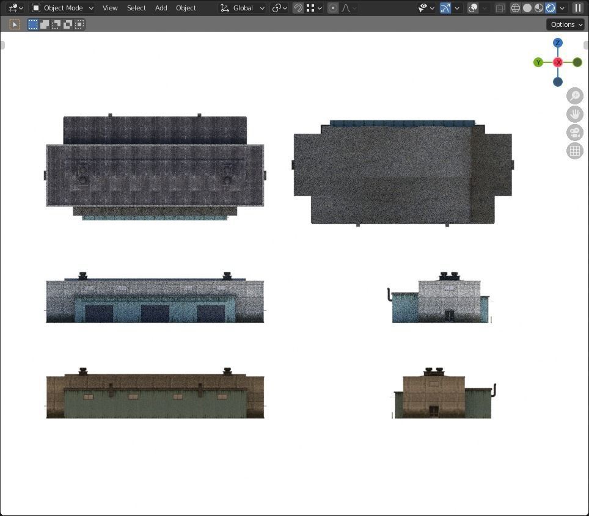Screen dimensions: 589x516
Task: Toggle snapping magnet icon
Action: tap(298, 8)
